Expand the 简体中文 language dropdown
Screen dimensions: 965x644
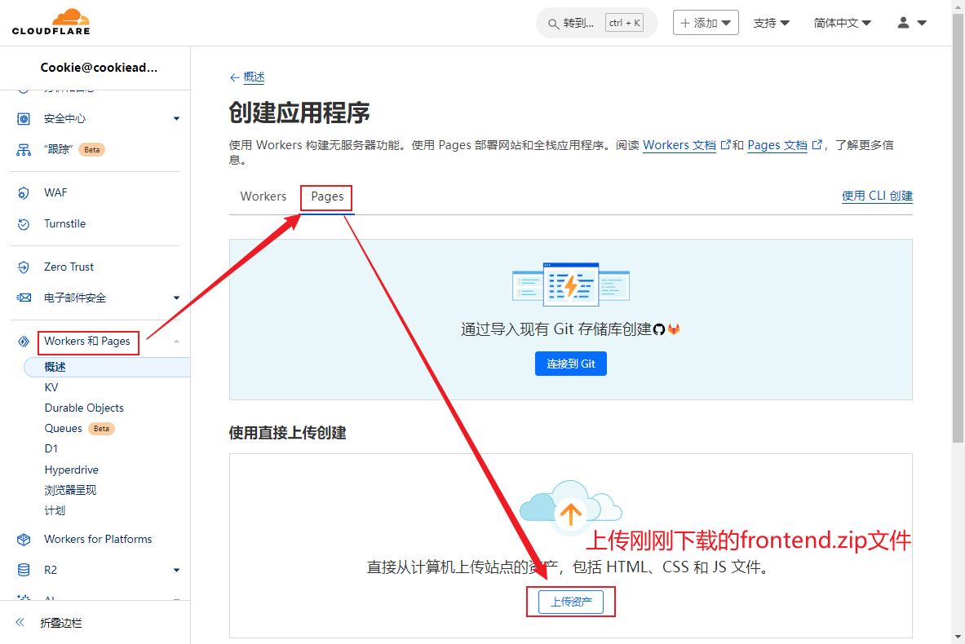click(842, 23)
